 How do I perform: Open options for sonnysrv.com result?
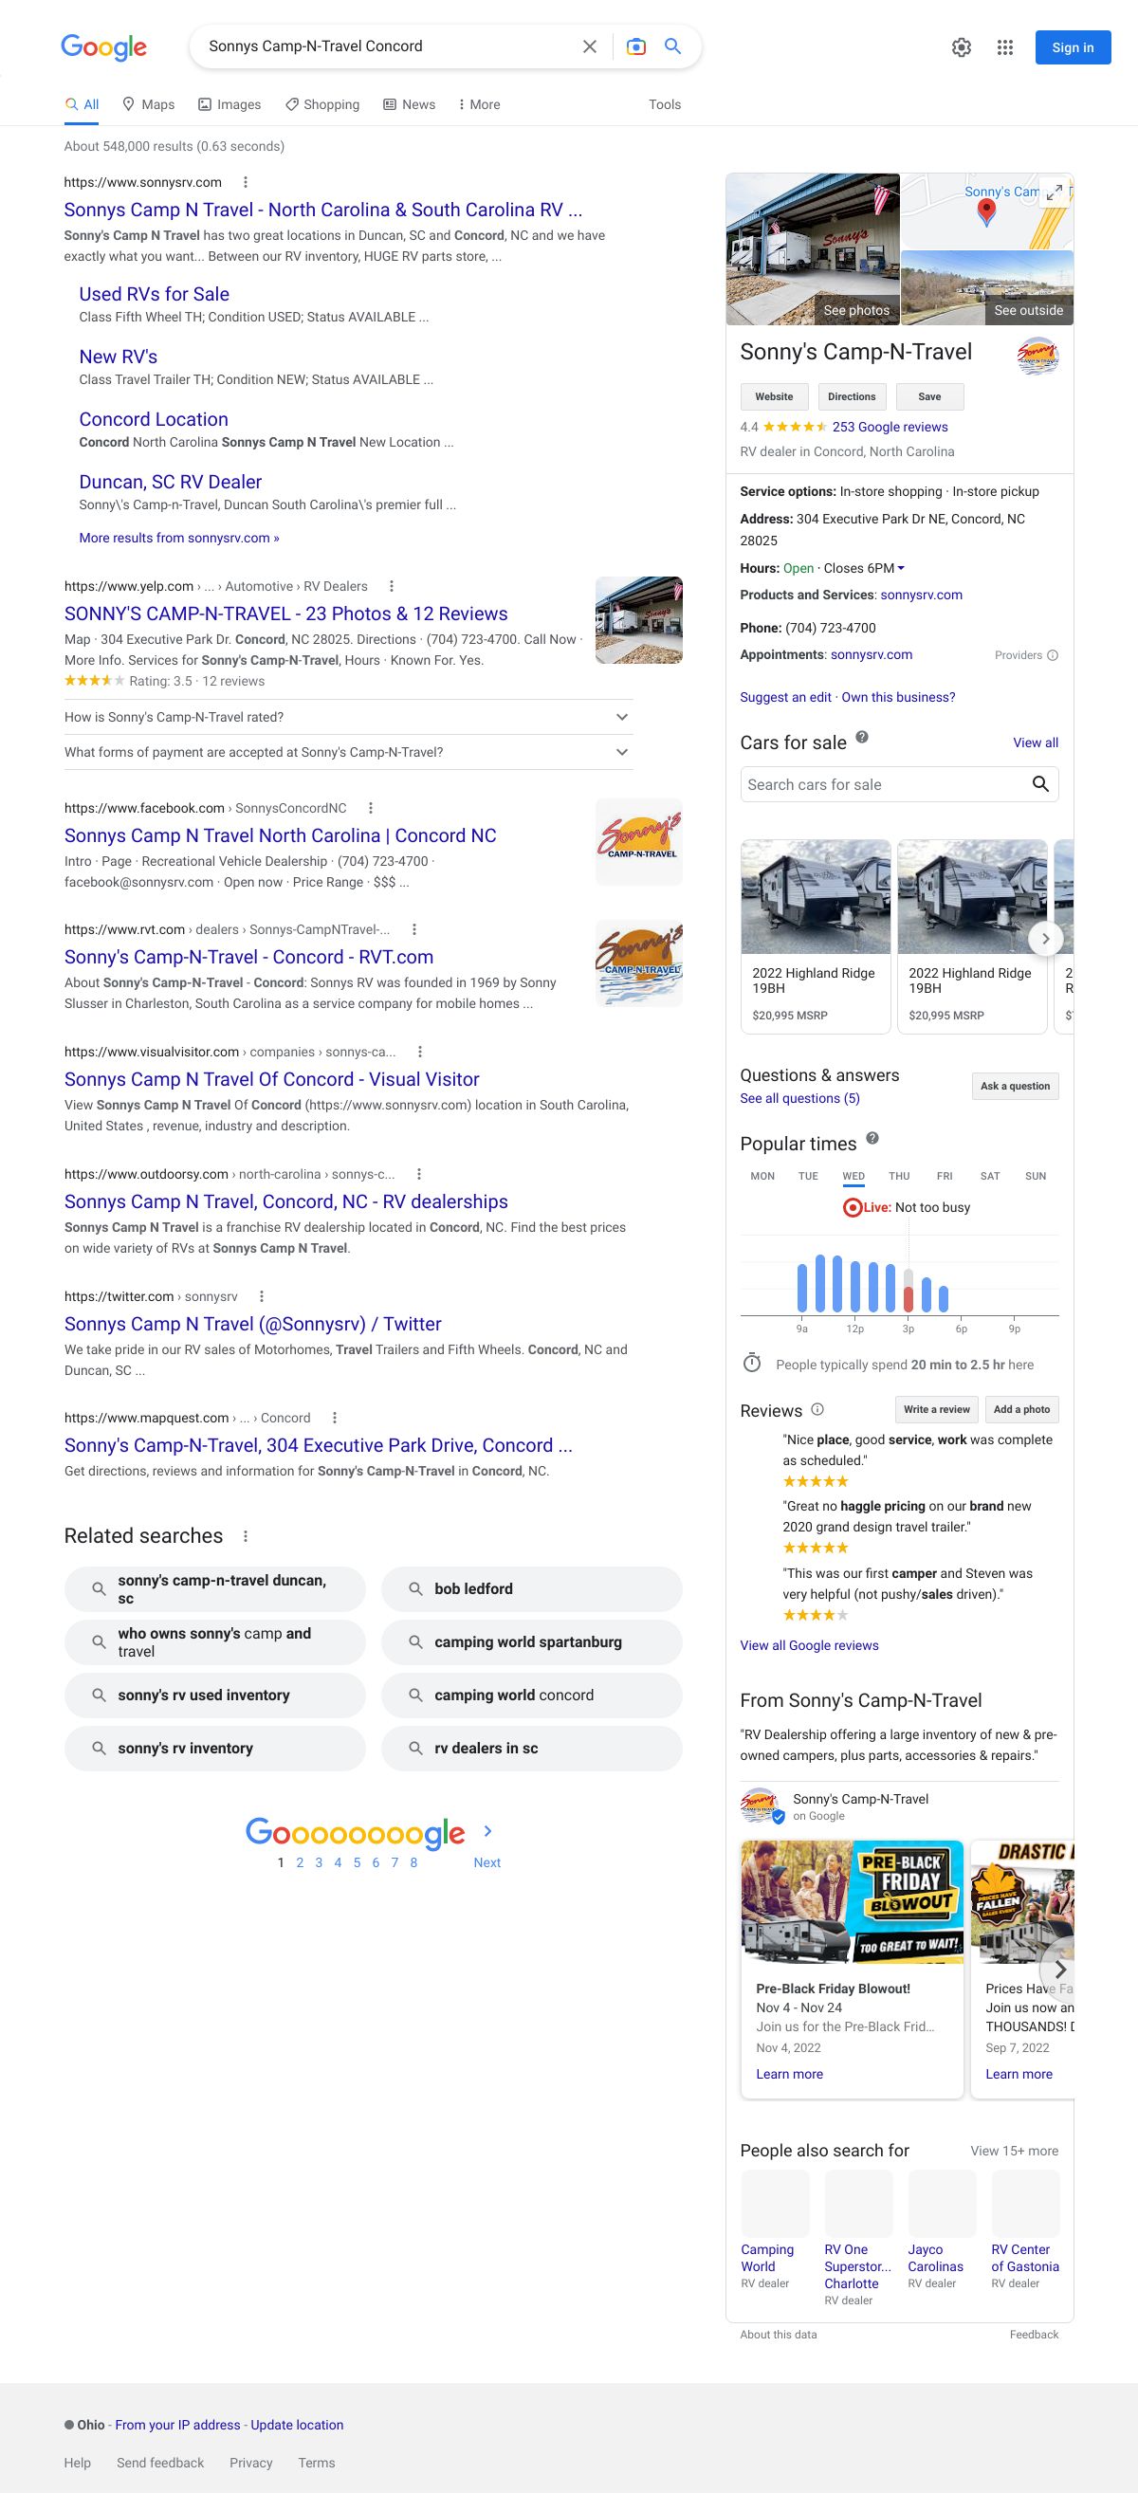246,182
